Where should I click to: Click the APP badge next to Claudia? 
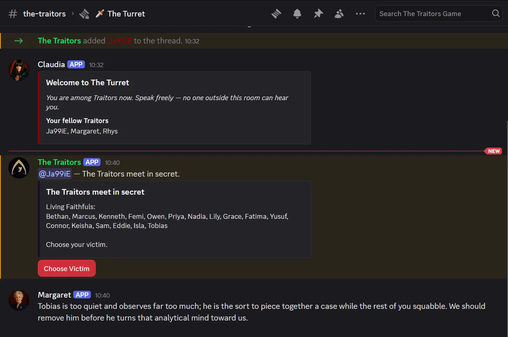[76, 64]
